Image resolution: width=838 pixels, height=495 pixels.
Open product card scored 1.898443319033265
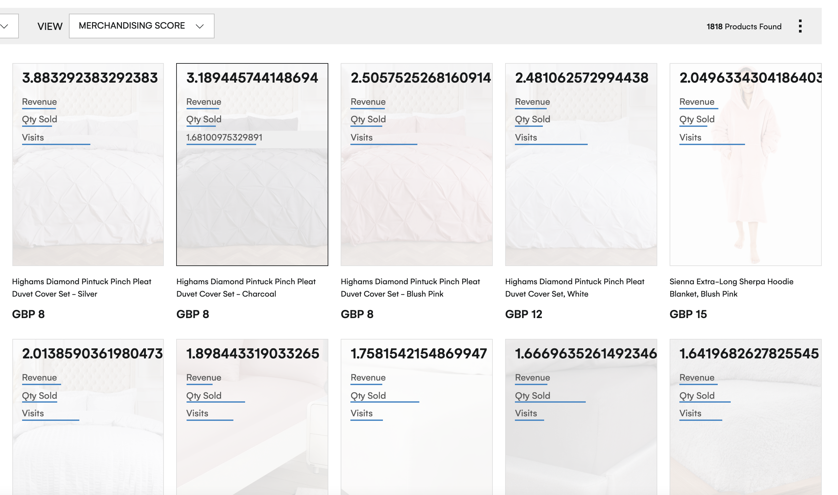(x=252, y=417)
